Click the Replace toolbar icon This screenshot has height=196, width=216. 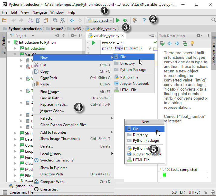coord(62,20)
